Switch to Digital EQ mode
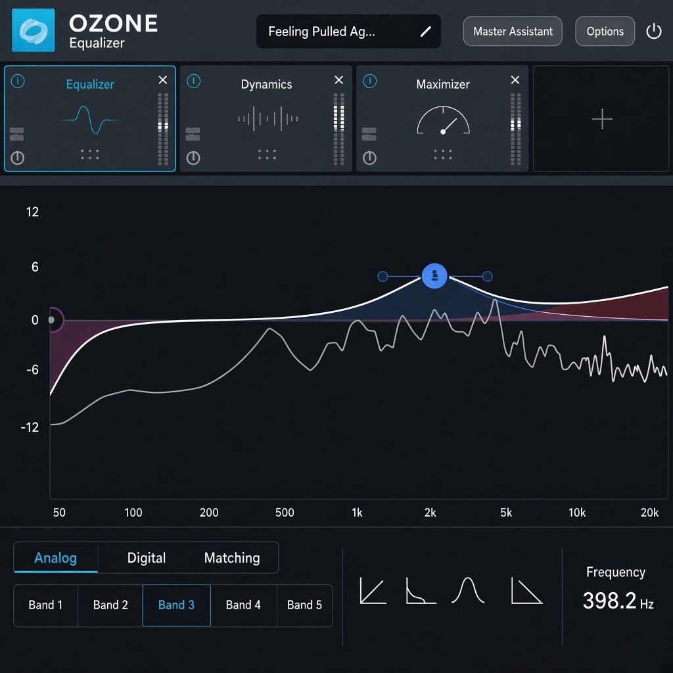Screen dimensions: 673x673 (x=147, y=557)
